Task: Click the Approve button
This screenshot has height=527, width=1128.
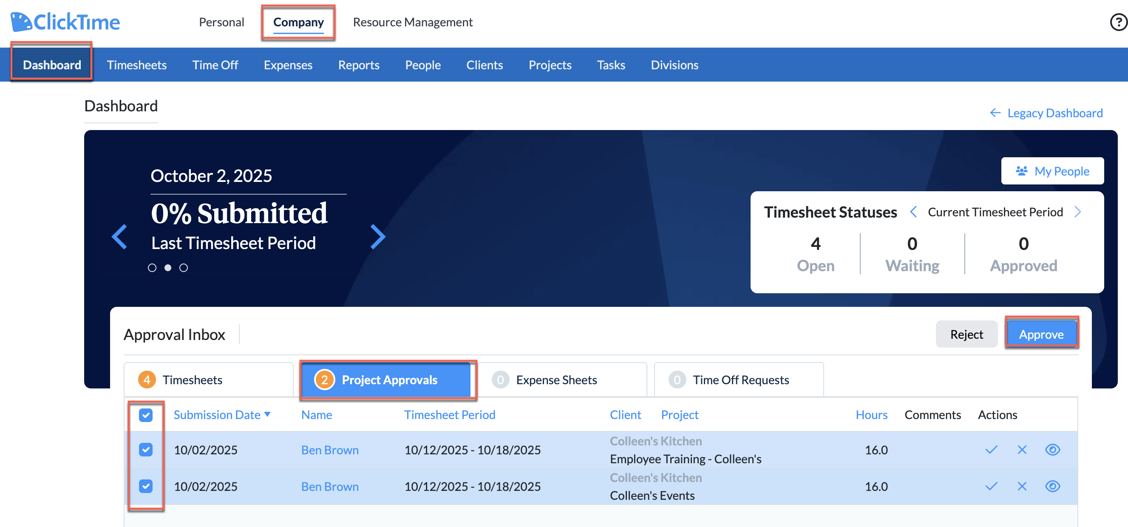Action: click(1041, 334)
